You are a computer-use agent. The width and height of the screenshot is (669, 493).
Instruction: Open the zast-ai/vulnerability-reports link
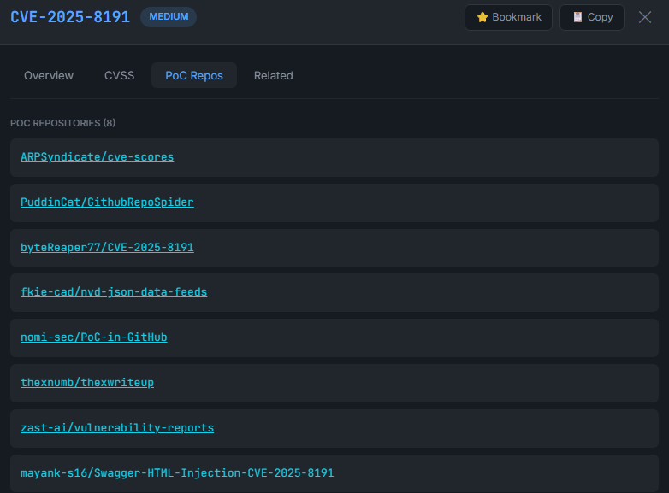click(x=117, y=428)
